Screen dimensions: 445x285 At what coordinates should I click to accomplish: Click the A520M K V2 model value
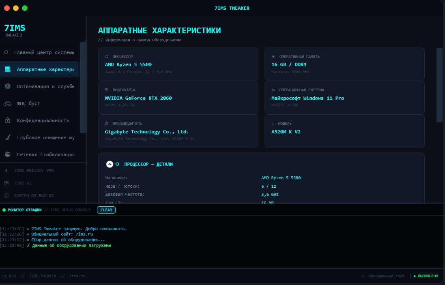click(286, 132)
